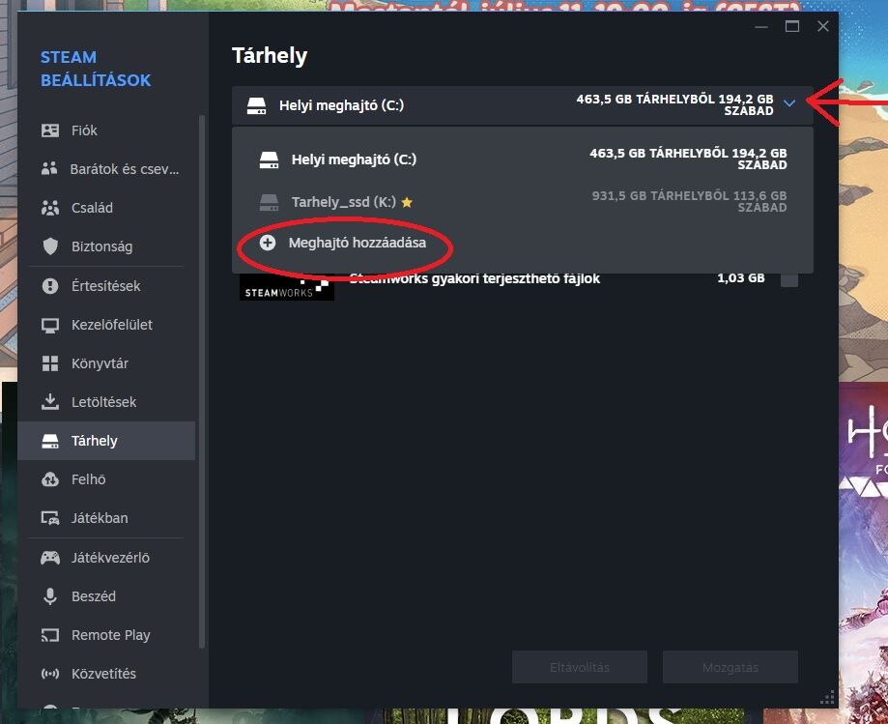Image resolution: width=888 pixels, height=724 pixels.
Task: Choose Tarhely_ssd (K:) drive in list
Action: [523, 202]
